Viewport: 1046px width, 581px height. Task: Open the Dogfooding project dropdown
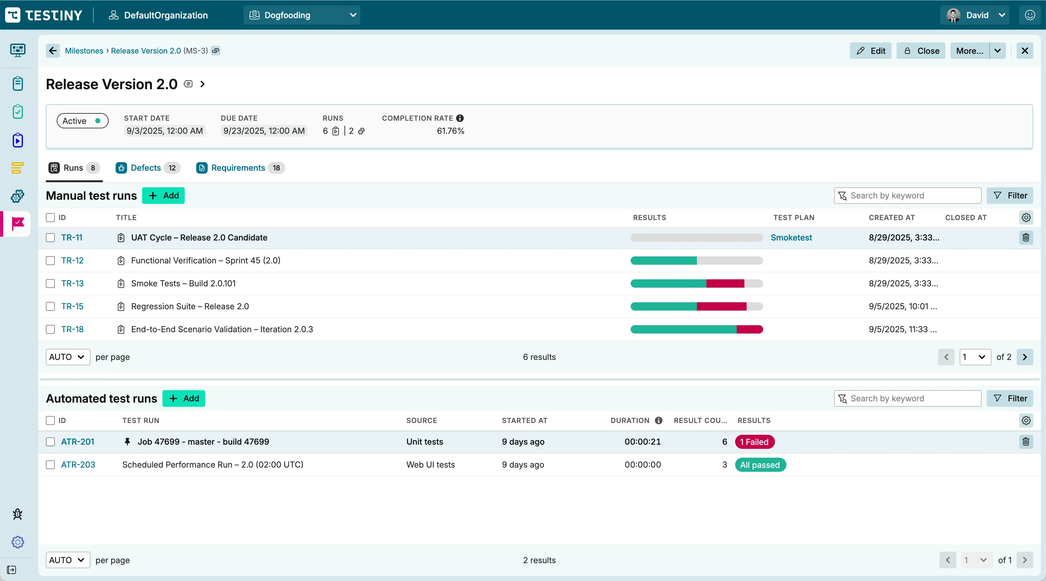coord(302,15)
